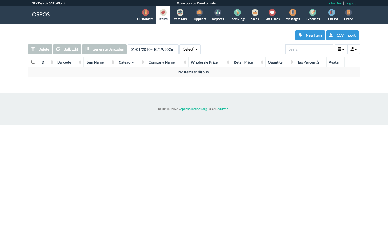Open the Office module icon
This screenshot has width=388, height=244.
[349, 12]
